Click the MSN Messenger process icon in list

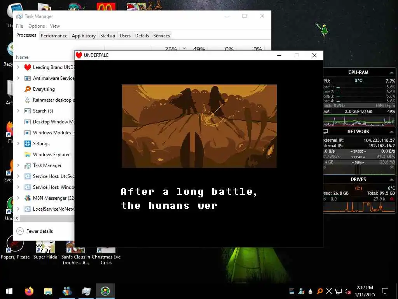[28, 198]
